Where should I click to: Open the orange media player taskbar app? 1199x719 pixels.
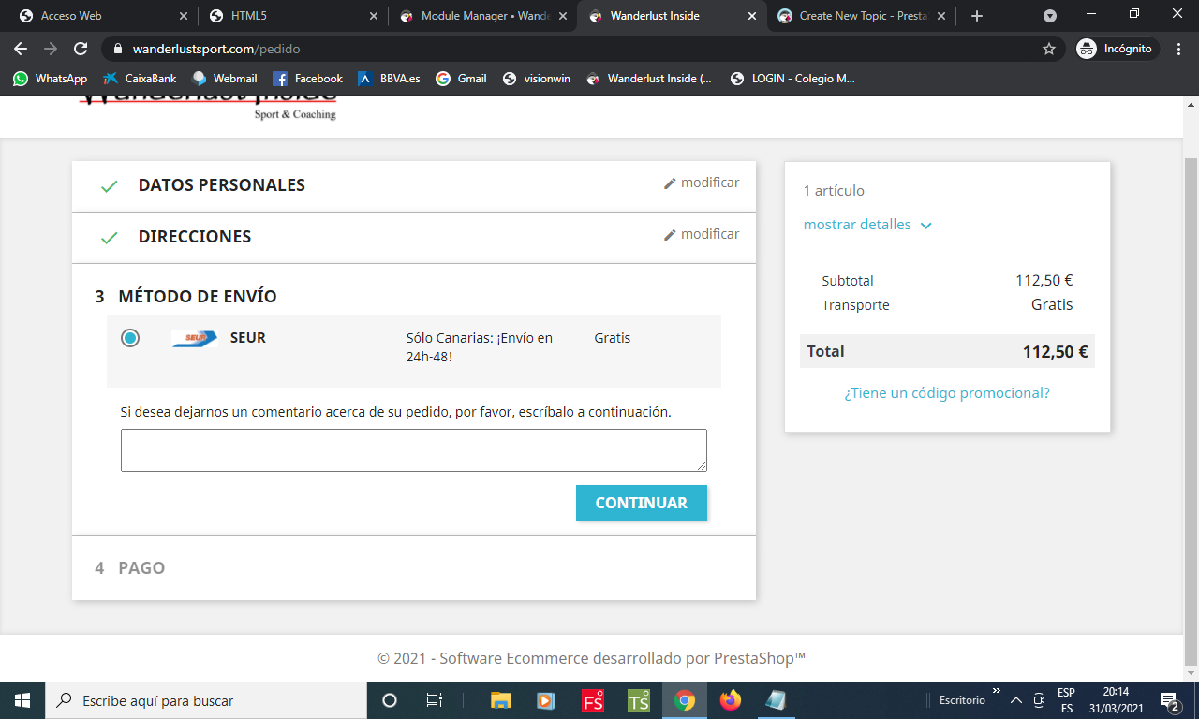(546, 700)
